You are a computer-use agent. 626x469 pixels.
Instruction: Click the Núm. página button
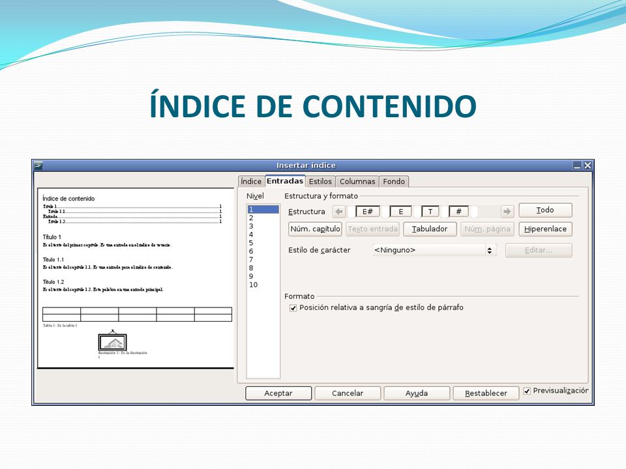tap(487, 229)
